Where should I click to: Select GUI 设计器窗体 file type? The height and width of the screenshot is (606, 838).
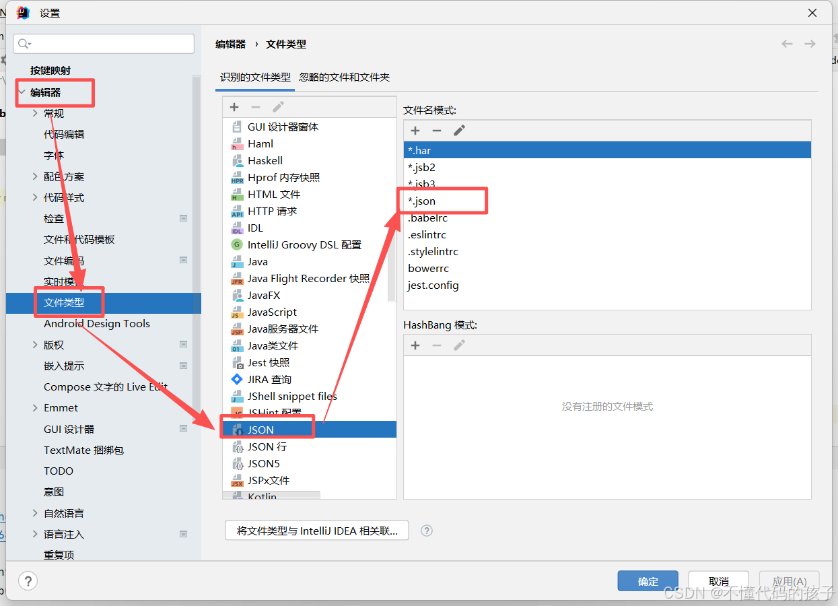pos(309,127)
